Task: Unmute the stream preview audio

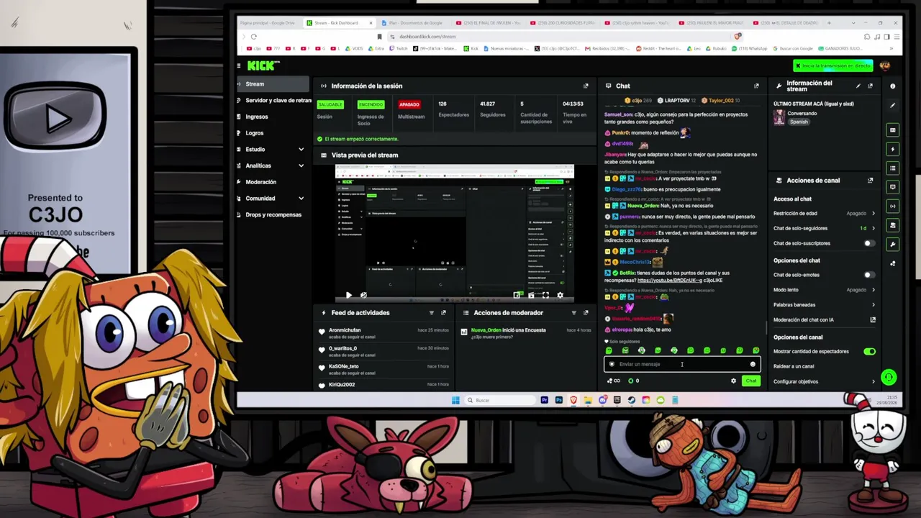Action: pyautogui.click(x=363, y=295)
